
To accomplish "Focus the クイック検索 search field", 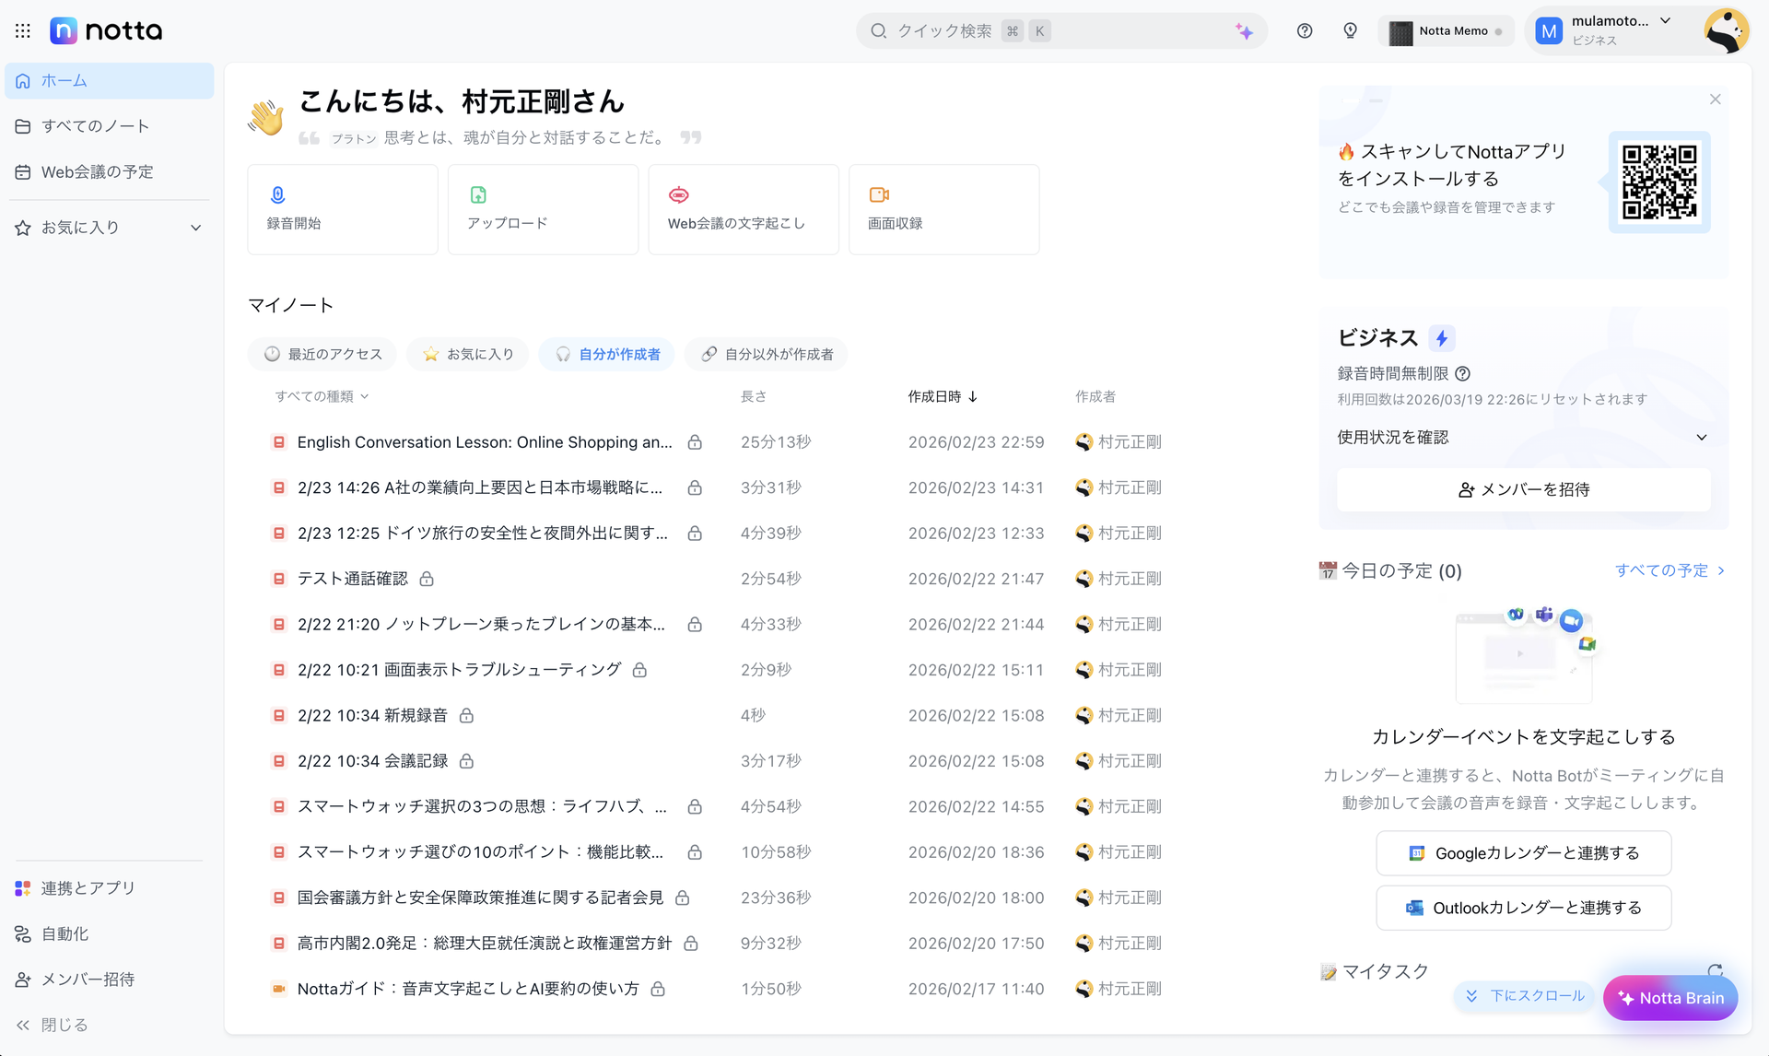I will coord(1061,30).
